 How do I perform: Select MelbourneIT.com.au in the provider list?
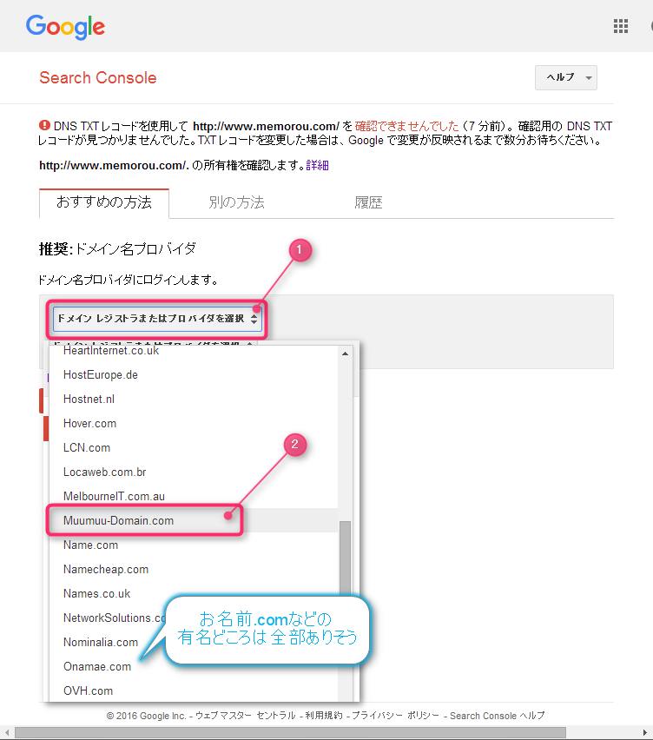tap(194, 496)
